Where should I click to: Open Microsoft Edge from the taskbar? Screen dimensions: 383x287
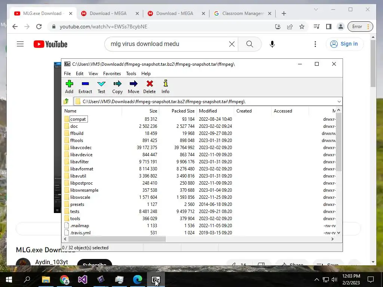[137, 280]
